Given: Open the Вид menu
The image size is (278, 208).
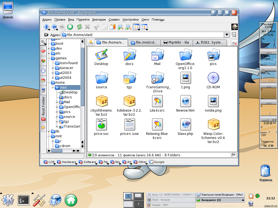Looking at the screenshot, I should [71, 19].
